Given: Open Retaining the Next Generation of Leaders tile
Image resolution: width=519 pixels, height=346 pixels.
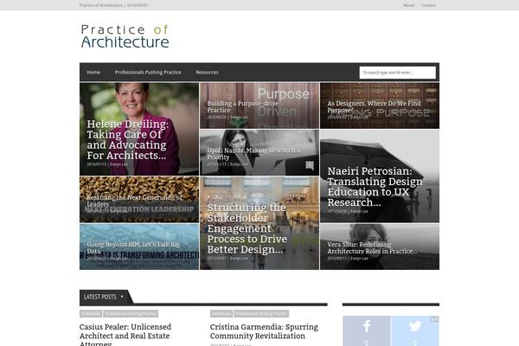Looking at the screenshot, I should pyautogui.click(x=139, y=200).
